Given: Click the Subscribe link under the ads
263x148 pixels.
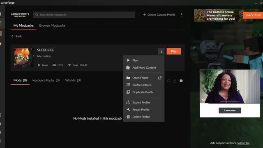Looking at the screenshot, I should tap(243, 143).
